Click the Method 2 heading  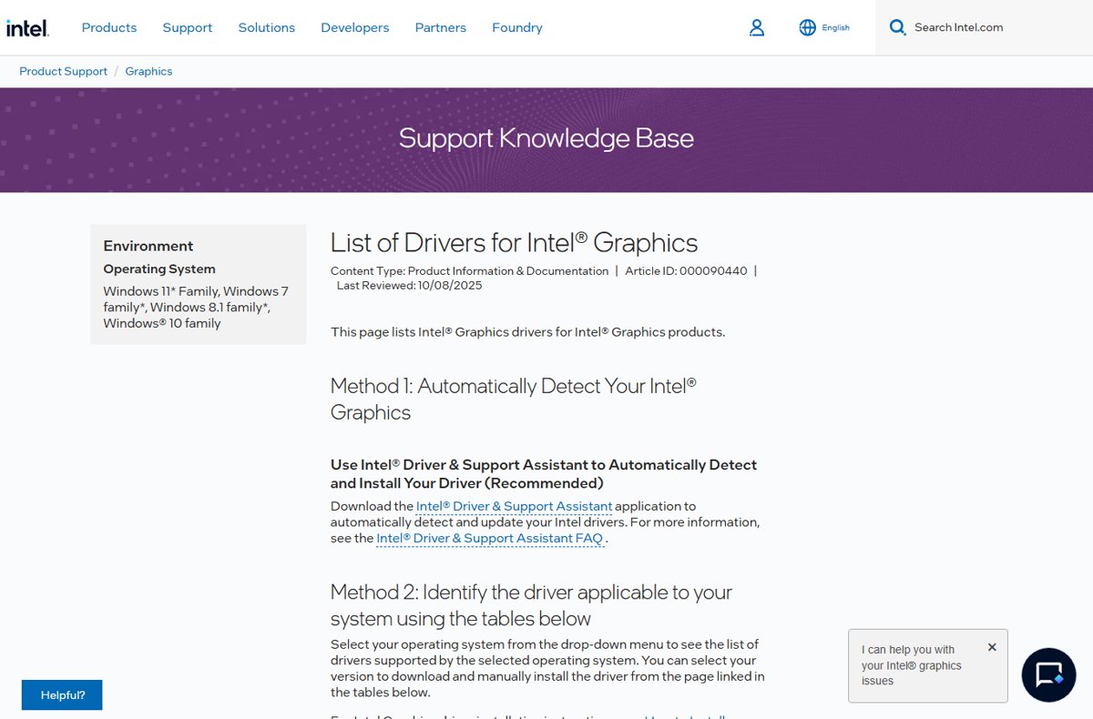[x=531, y=605]
